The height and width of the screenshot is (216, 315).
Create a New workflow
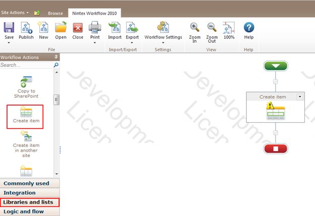point(43,30)
